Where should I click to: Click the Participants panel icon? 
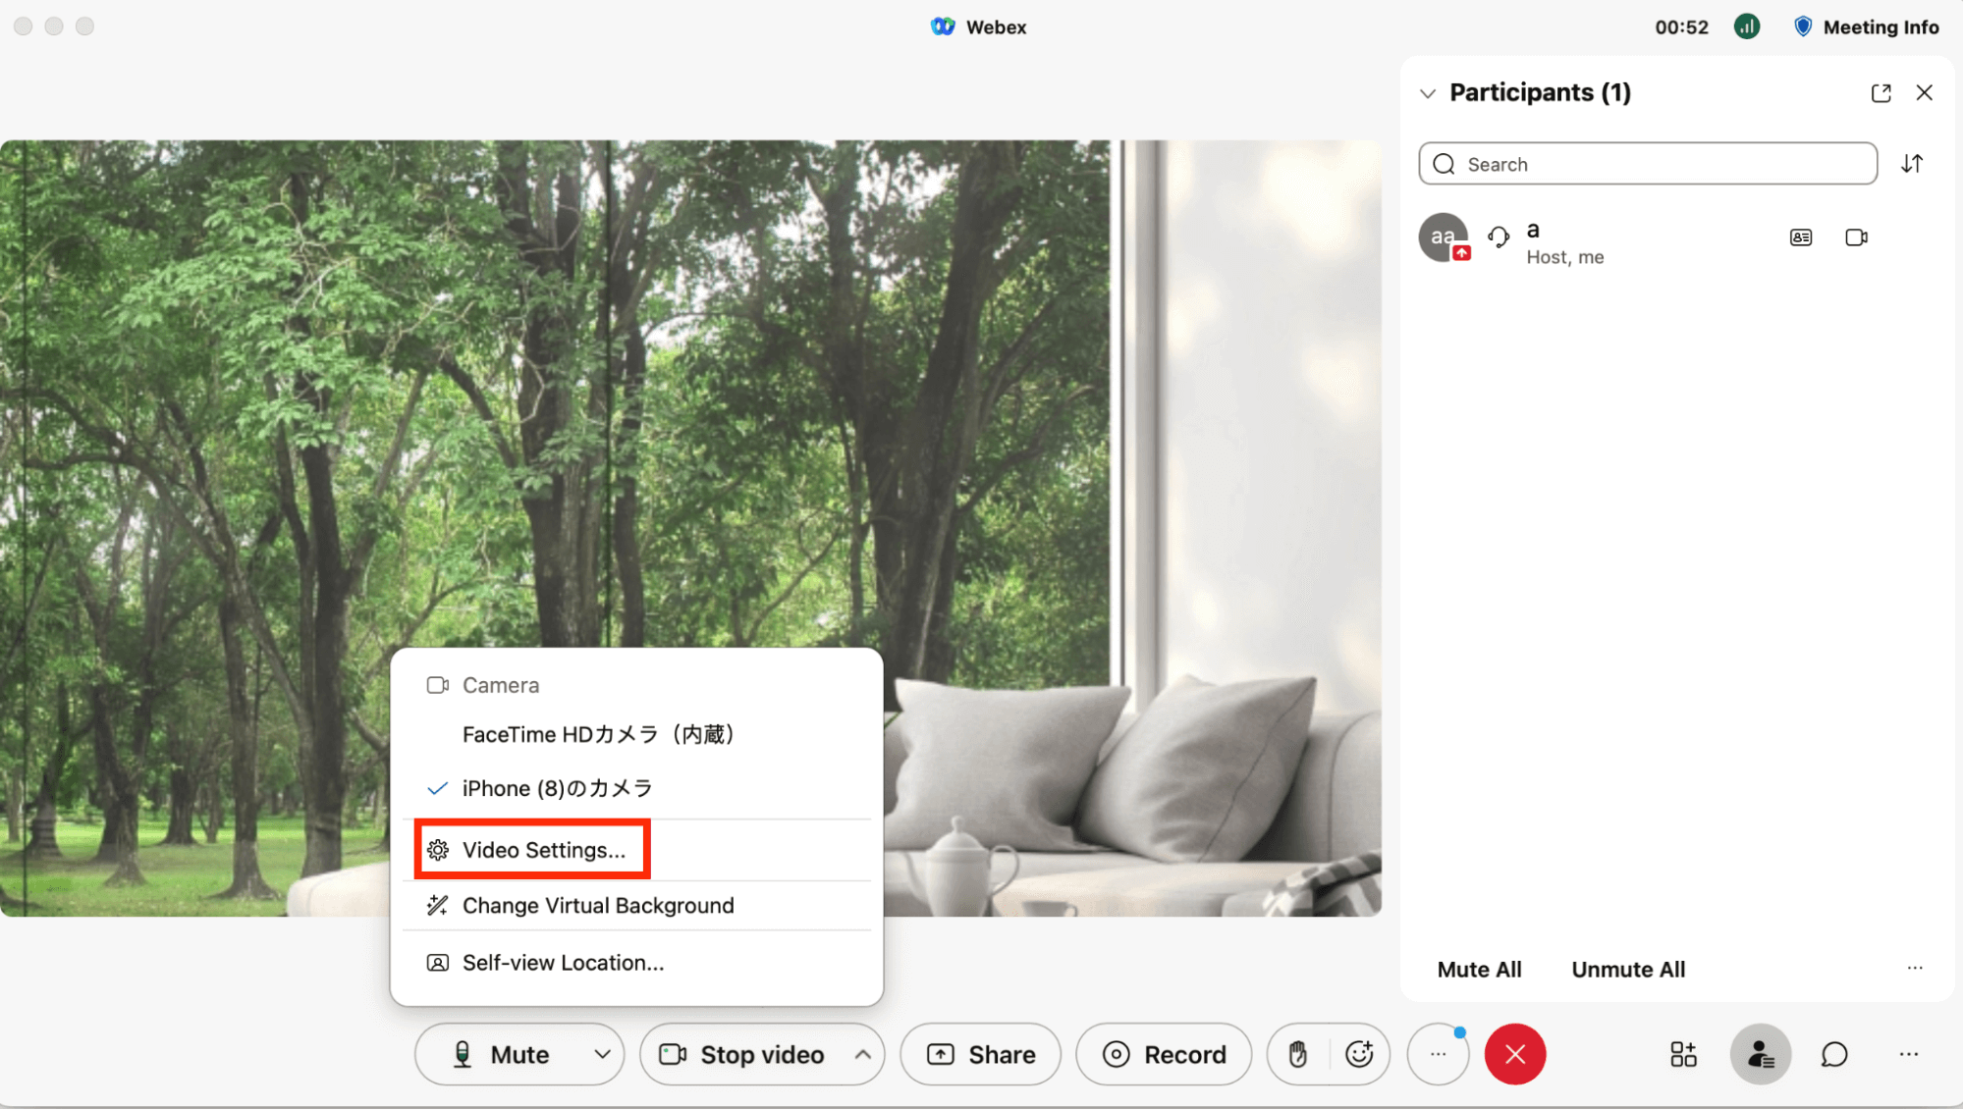(1758, 1053)
